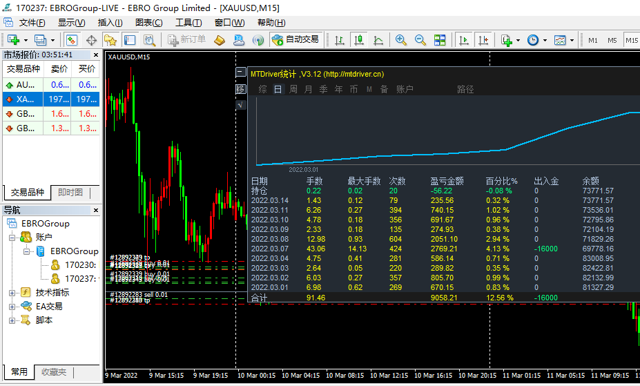Collapse the 账户 accounts tree node
This screenshot has width=640, height=386.
(12, 238)
